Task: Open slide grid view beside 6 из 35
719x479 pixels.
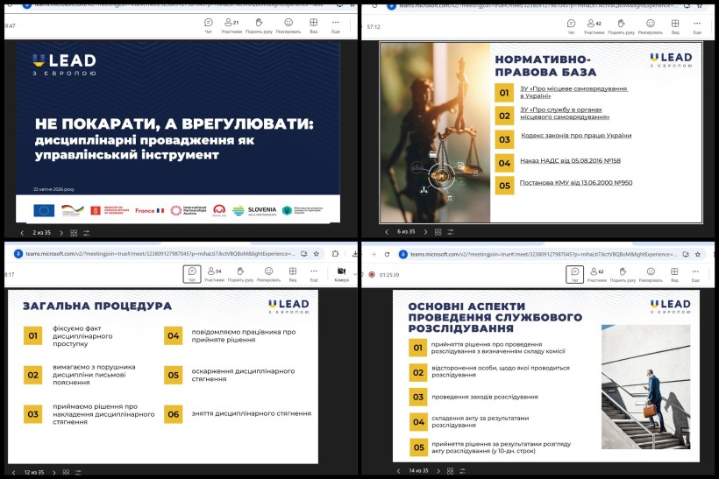Action: (x=438, y=232)
